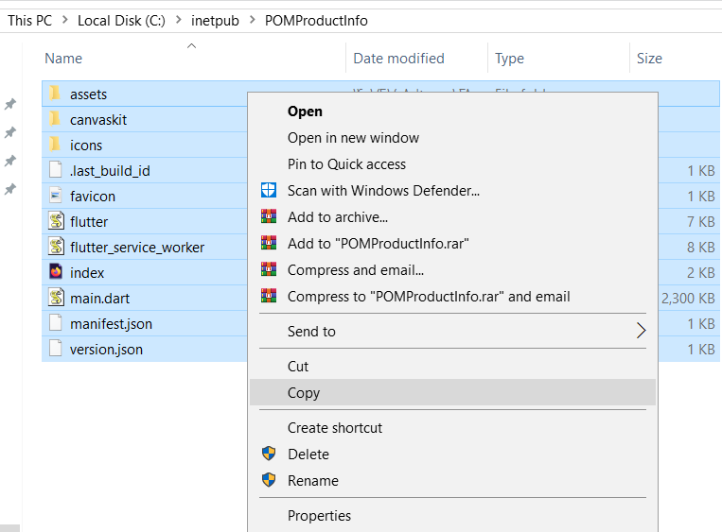Click the shield icon next to Delete
Screen dimensions: 722x532
(269, 454)
